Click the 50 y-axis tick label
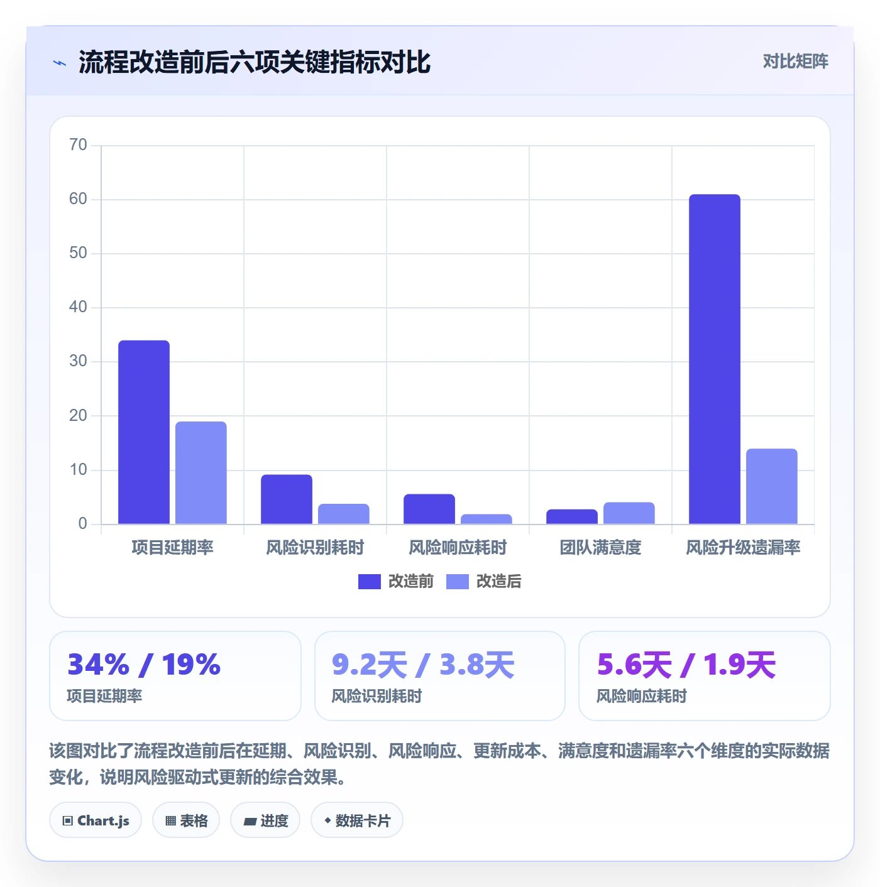The width and height of the screenshot is (880, 887). 79,253
